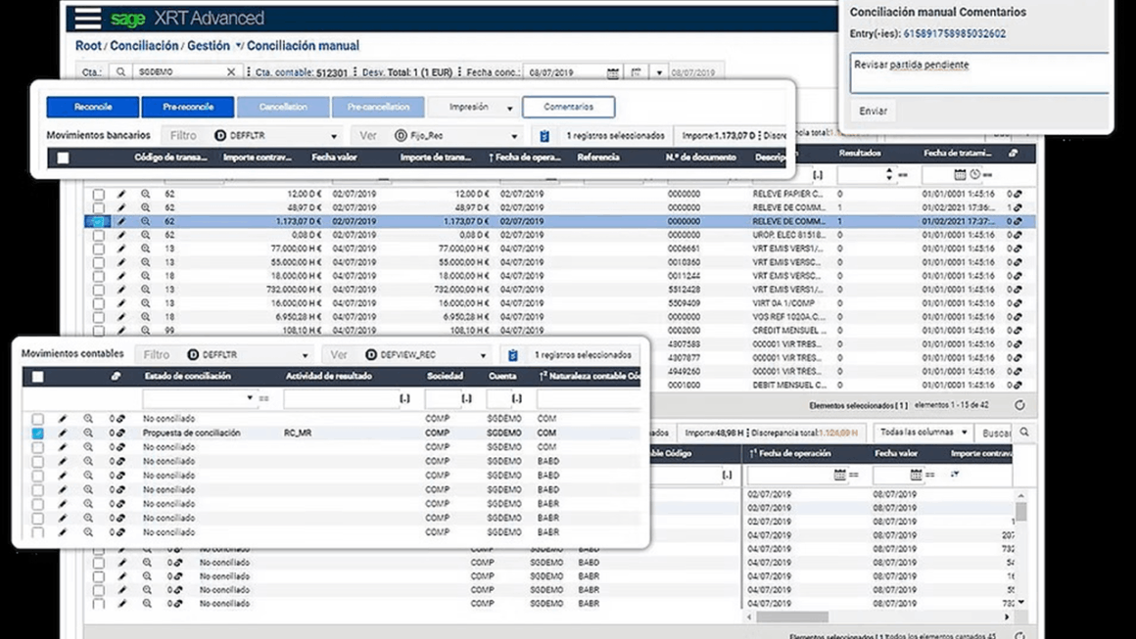1136x639 pixels.
Task: Edit the Propuesta de conciliación row with pencil
Action: point(63,433)
